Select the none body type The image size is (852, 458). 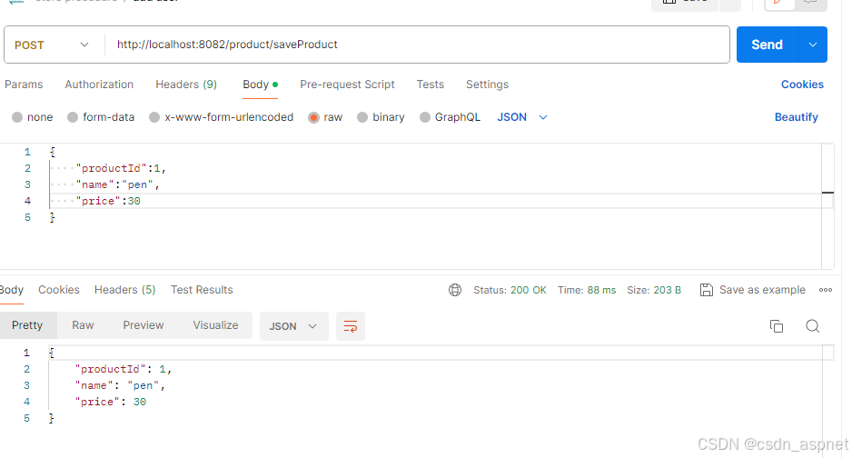click(33, 117)
